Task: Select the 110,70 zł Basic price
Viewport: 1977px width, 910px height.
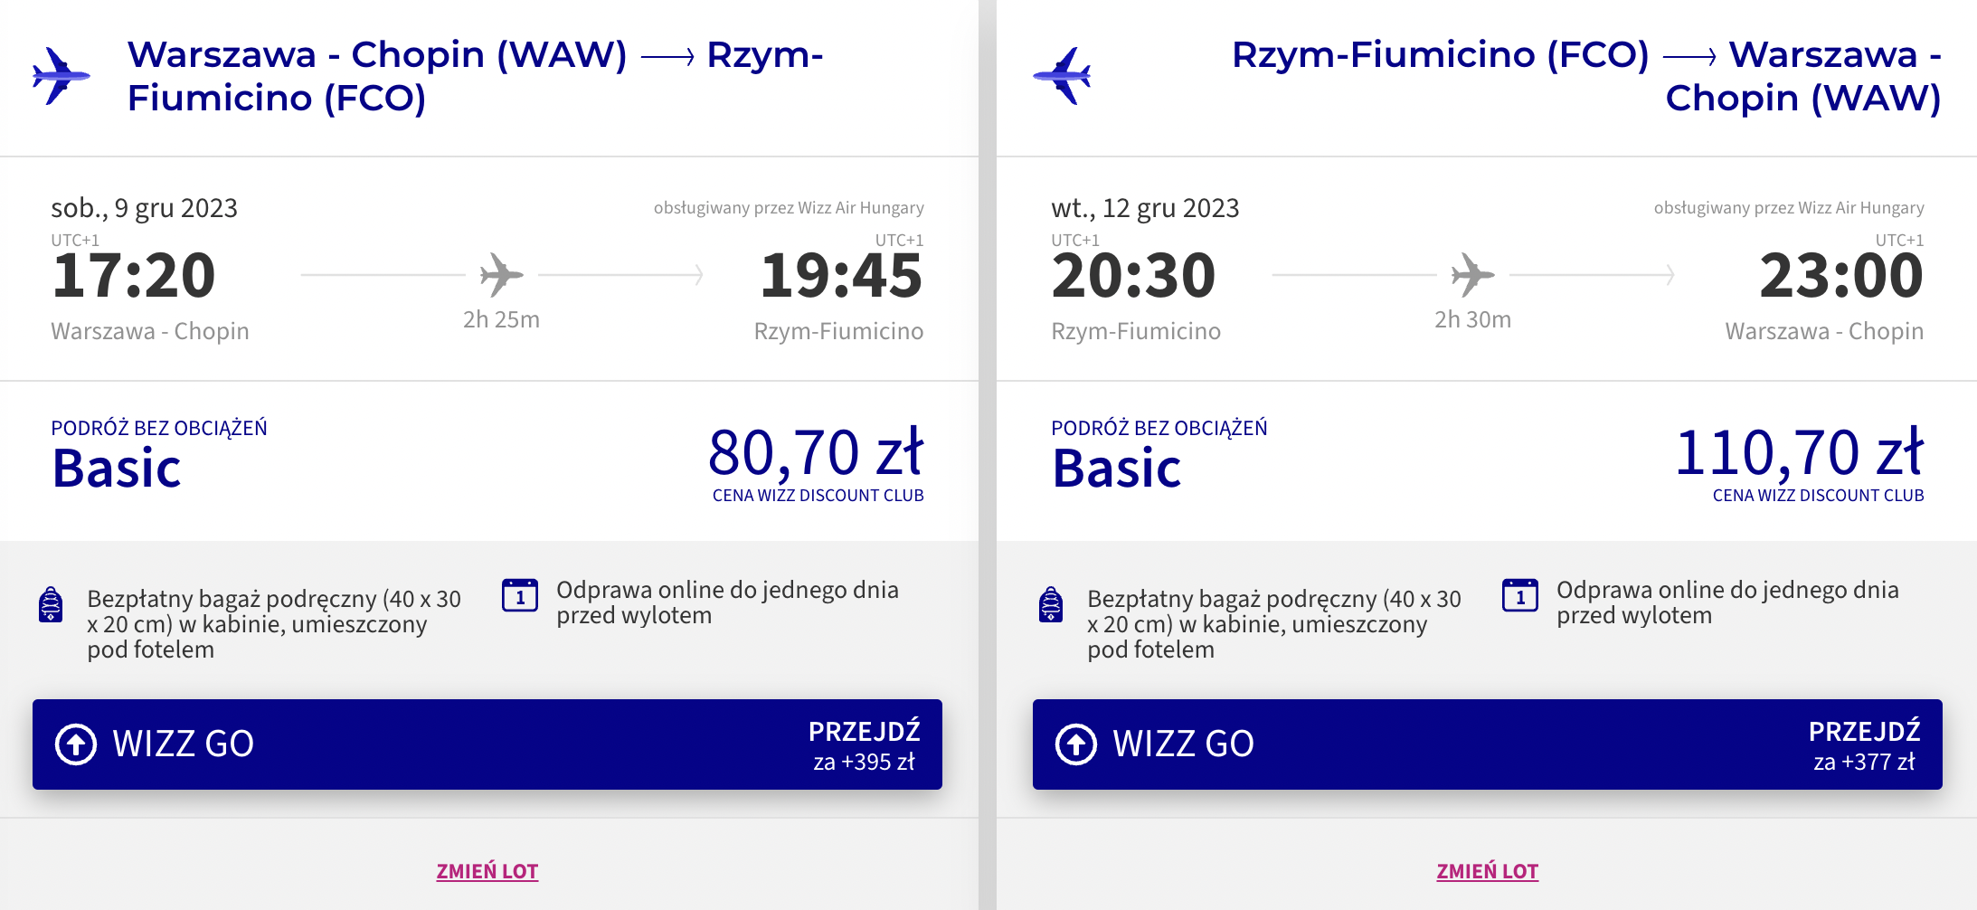Action: [x=1800, y=452]
